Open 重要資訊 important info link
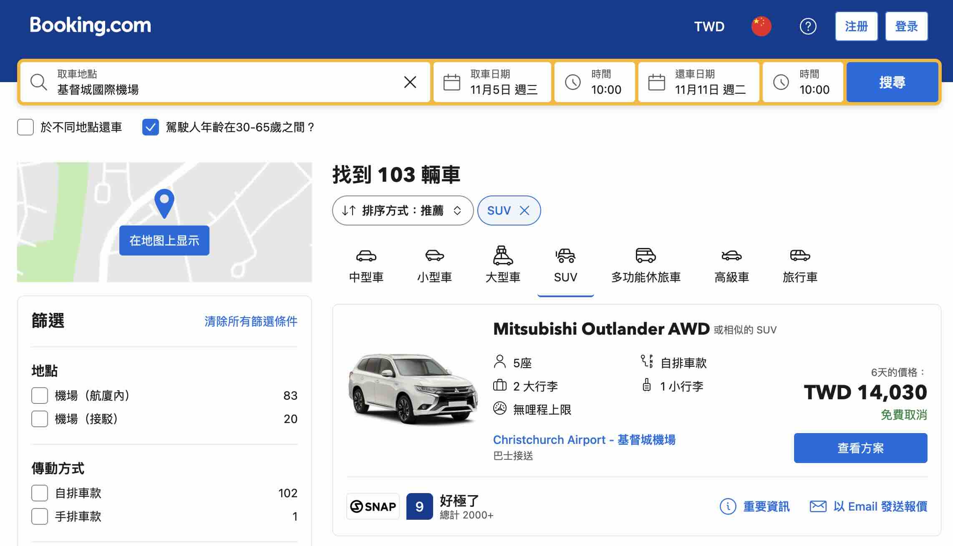 (x=766, y=506)
